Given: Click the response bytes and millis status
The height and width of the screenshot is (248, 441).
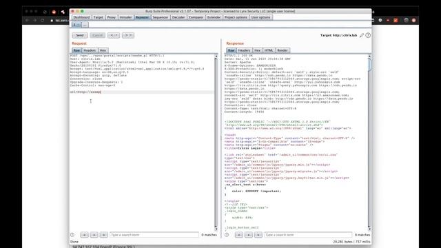Looking at the screenshot, I should click(351, 242).
